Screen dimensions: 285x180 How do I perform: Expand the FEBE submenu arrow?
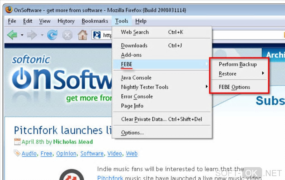pos(207,64)
